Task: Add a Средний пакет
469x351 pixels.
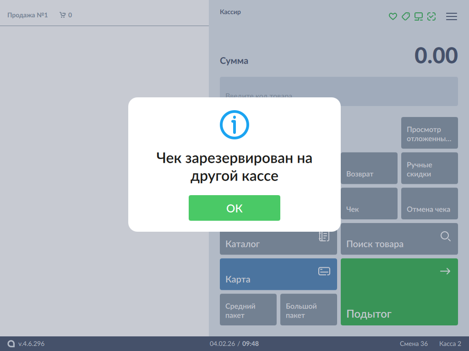Action: point(248,310)
